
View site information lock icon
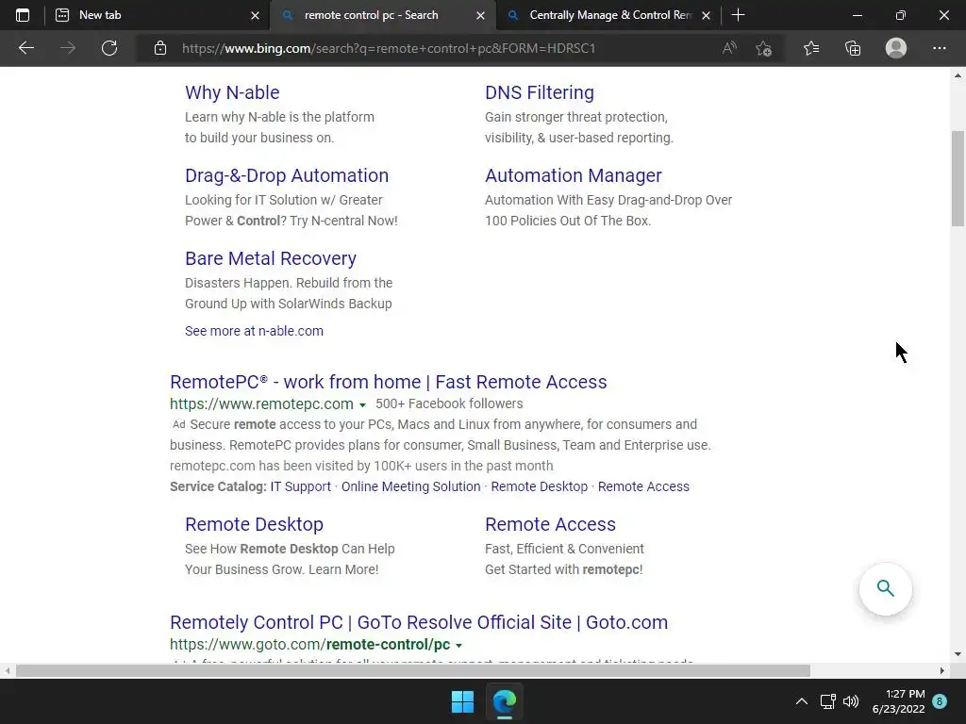coord(160,48)
